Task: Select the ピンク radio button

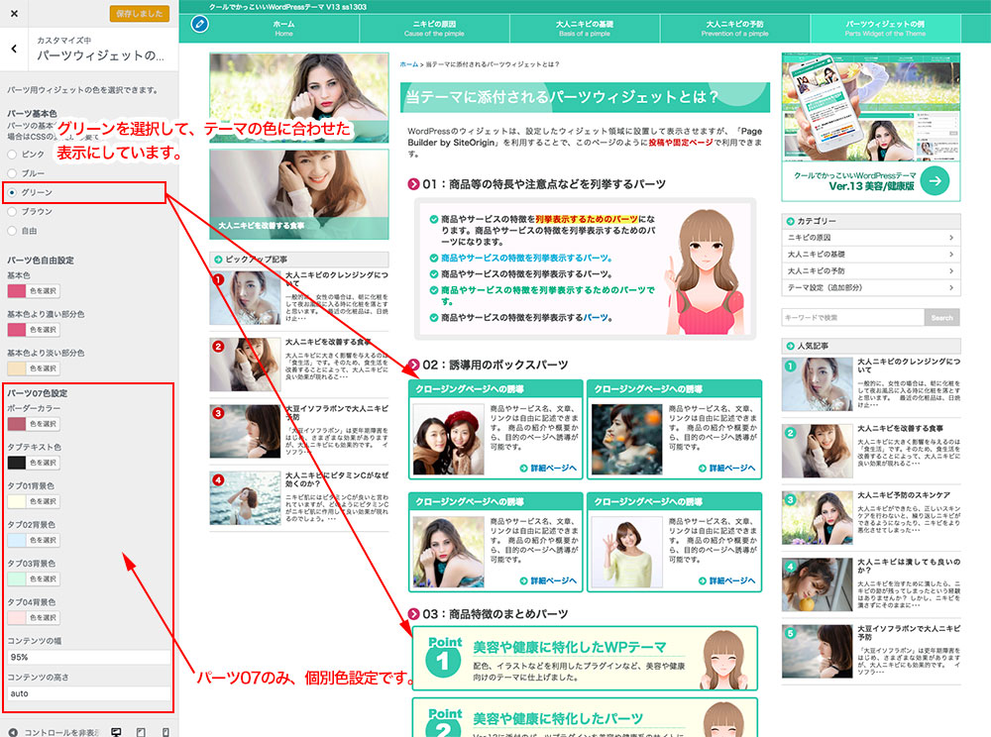Action: click(12, 155)
